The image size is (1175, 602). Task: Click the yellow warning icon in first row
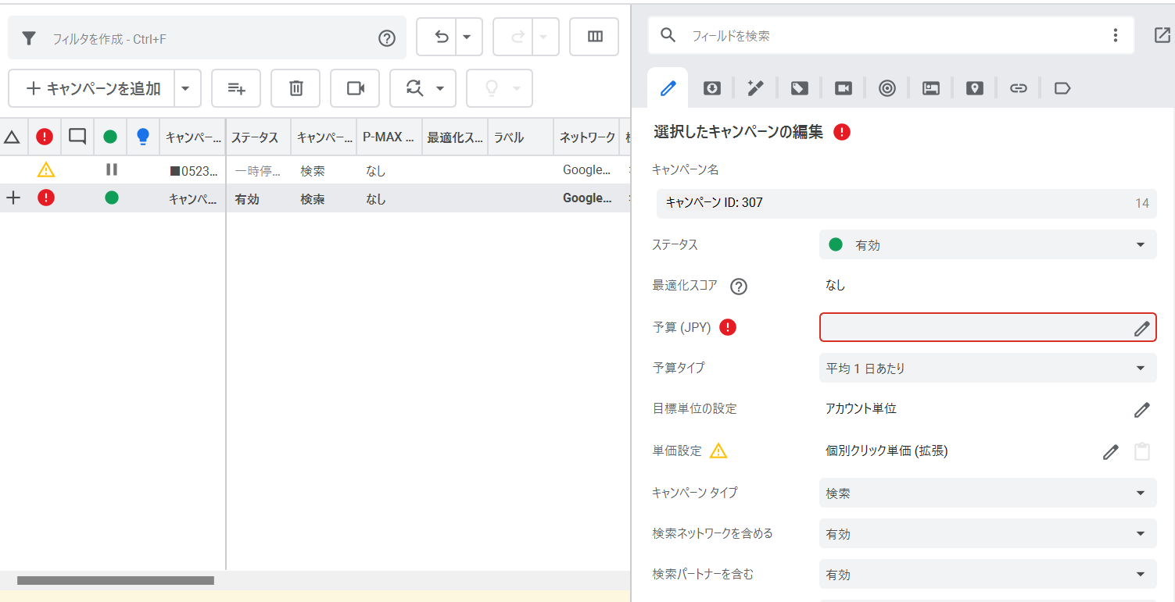(46, 169)
